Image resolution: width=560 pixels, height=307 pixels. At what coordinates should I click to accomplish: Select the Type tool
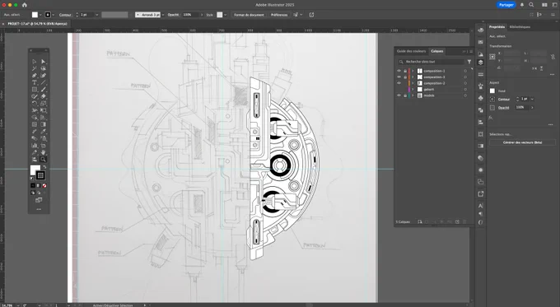point(35,82)
